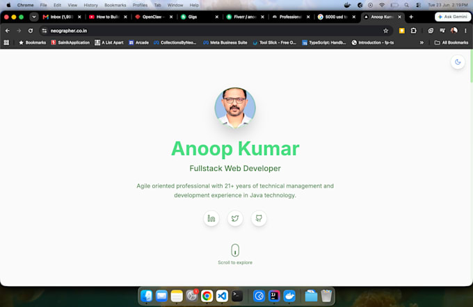Screen dimensions: 473x307
Task: Open Control Center in the menu bar
Action: pos(419,5)
